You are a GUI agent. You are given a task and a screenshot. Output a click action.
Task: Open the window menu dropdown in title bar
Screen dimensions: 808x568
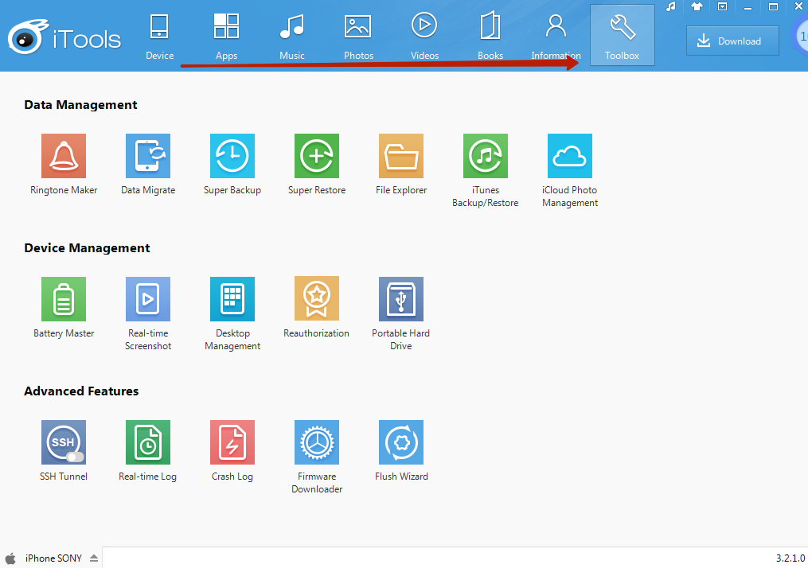coord(722,6)
